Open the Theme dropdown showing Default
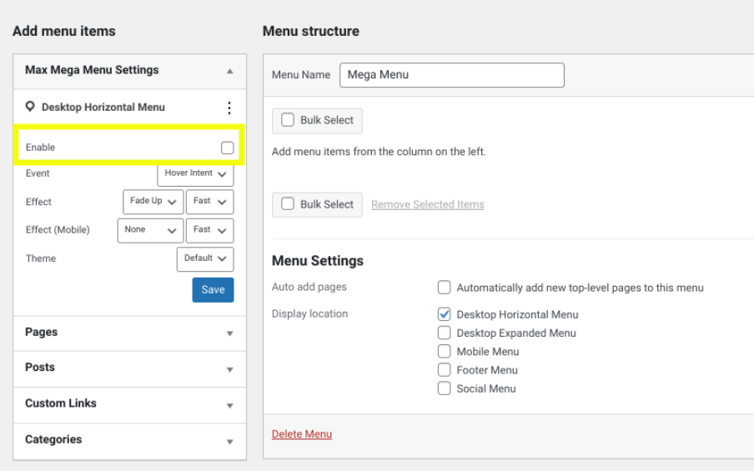The width and height of the screenshot is (754, 471). pyautogui.click(x=205, y=258)
